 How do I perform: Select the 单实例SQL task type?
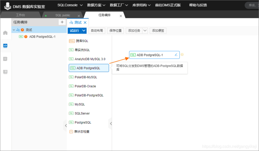(x=79, y=50)
